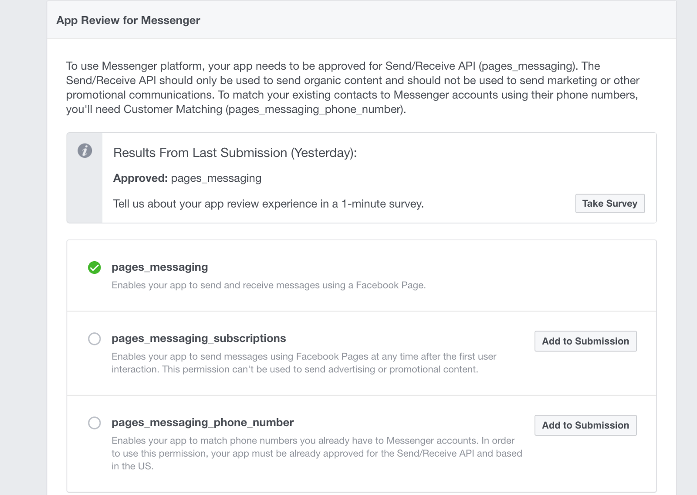Image resolution: width=697 pixels, height=495 pixels.
Task: Click the green checkmark beside pages_messaging
Action: coord(95,267)
